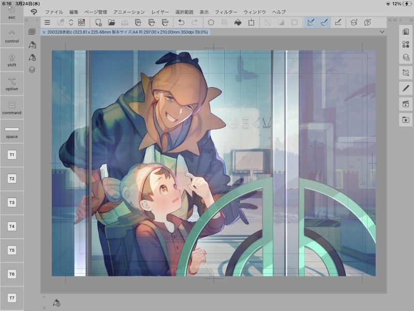This screenshot has height=311, width=414.
Task: Activate the Scale/Rotate transform icon
Action: (252, 22)
